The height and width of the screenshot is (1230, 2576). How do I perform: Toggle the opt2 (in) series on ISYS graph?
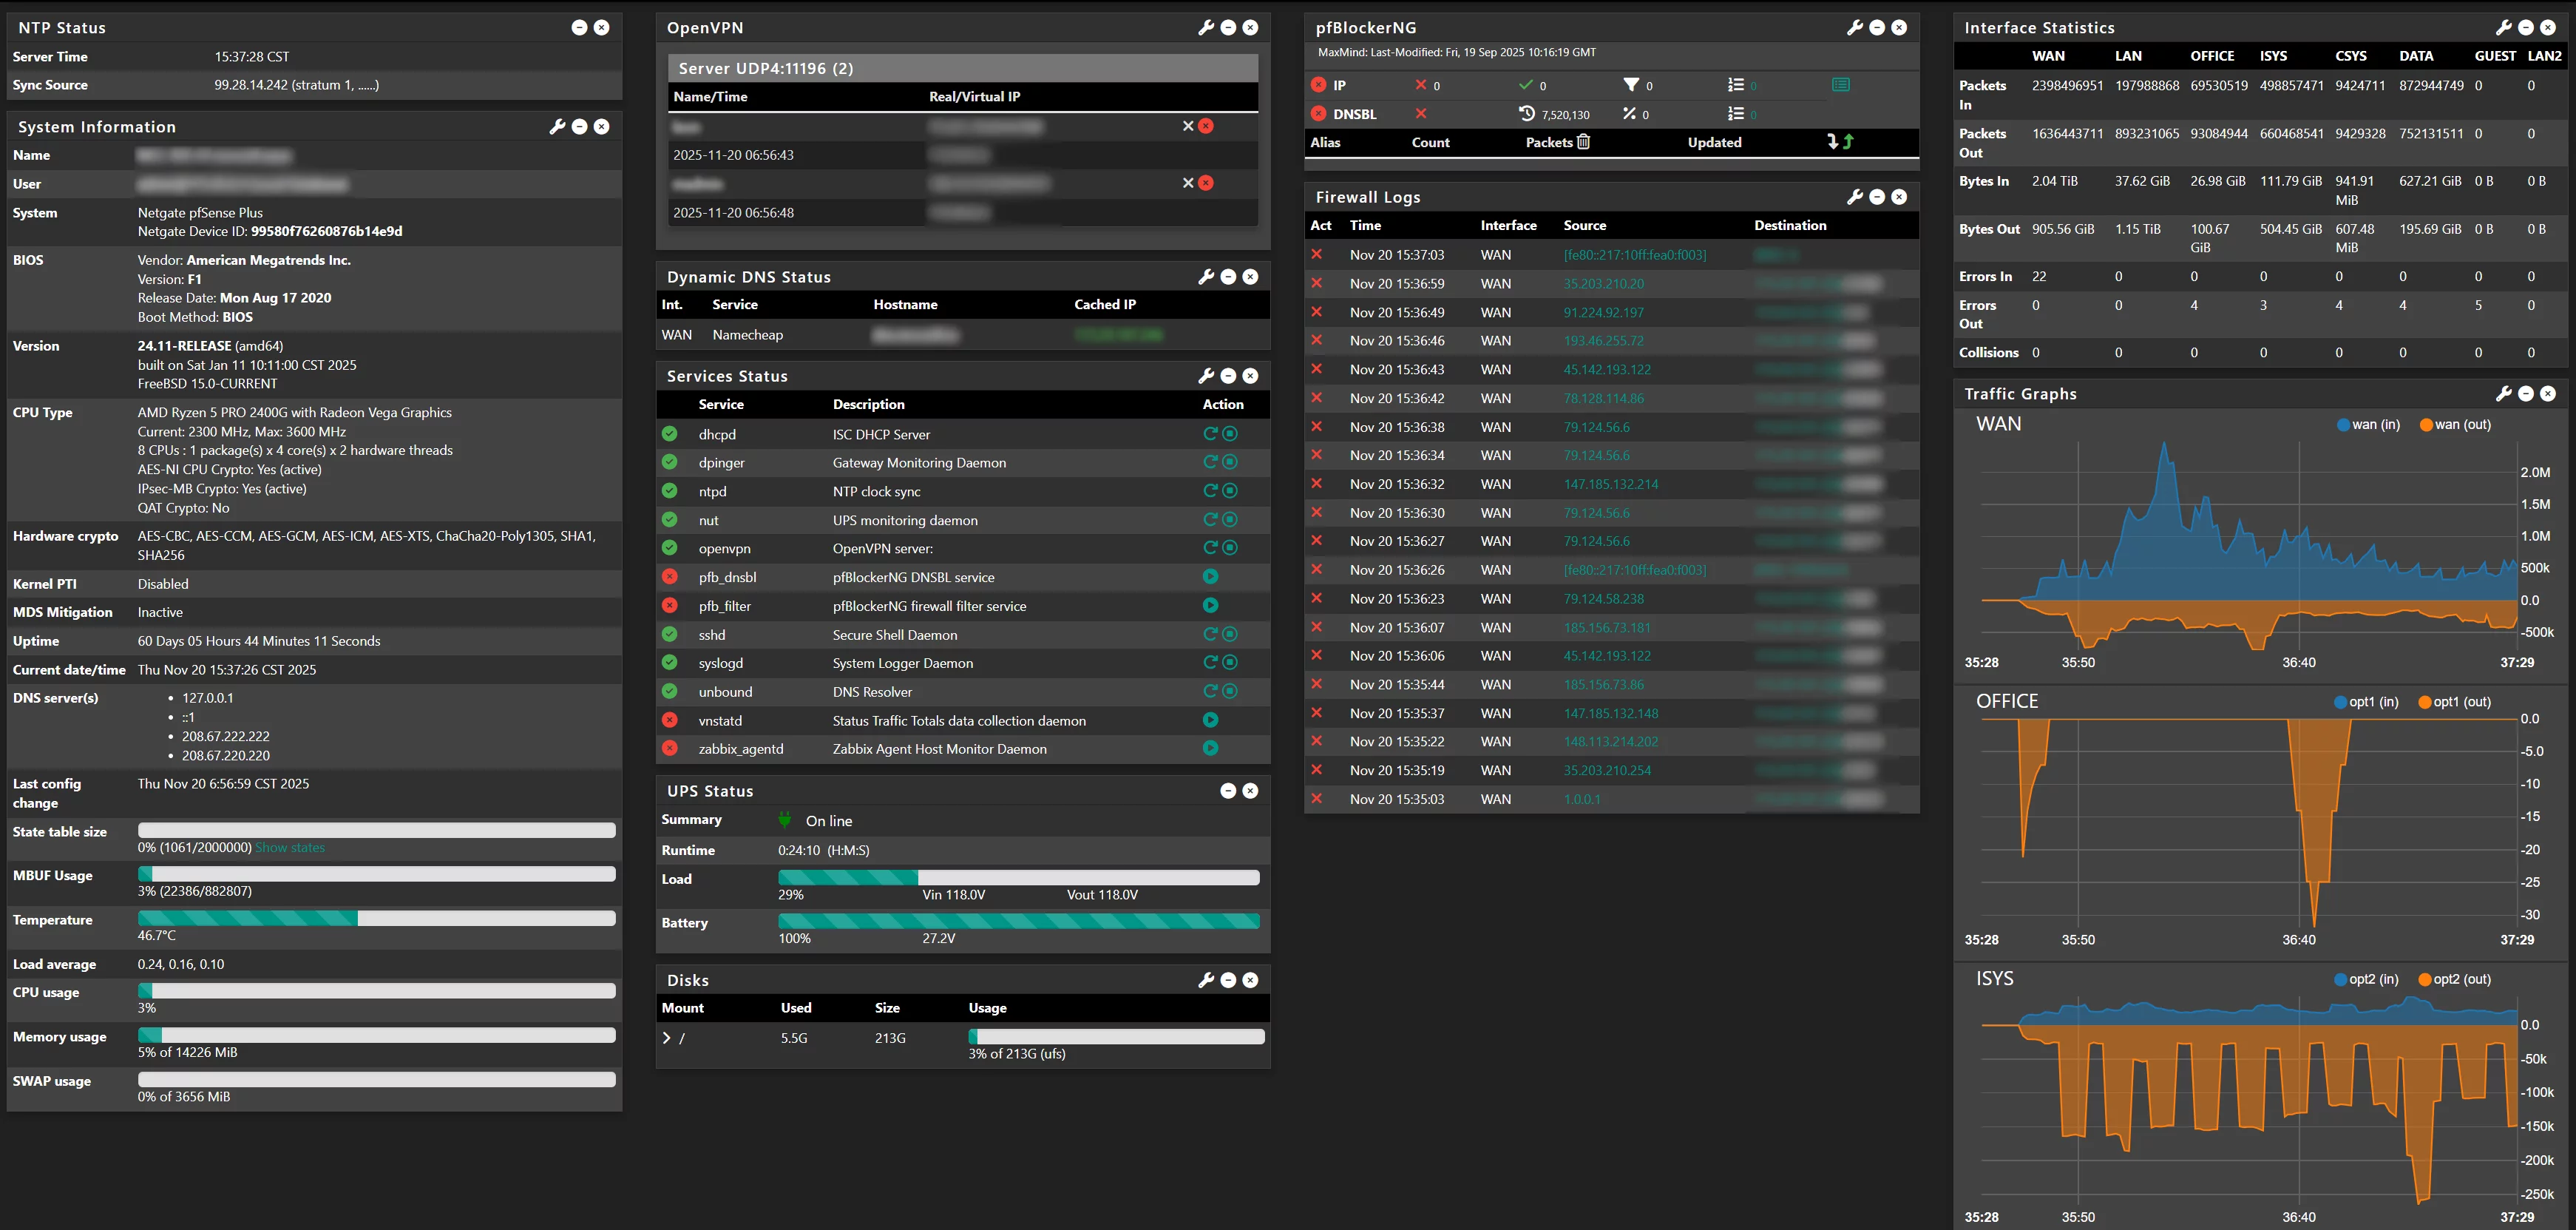point(2365,979)
